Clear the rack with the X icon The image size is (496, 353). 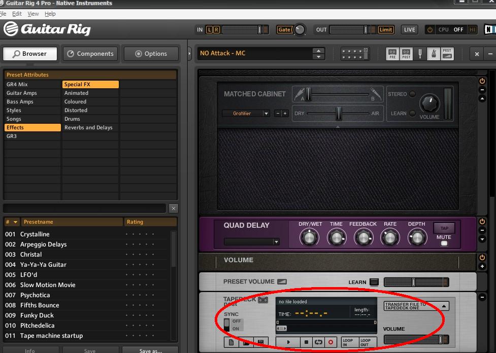click(x=477, y=54)
